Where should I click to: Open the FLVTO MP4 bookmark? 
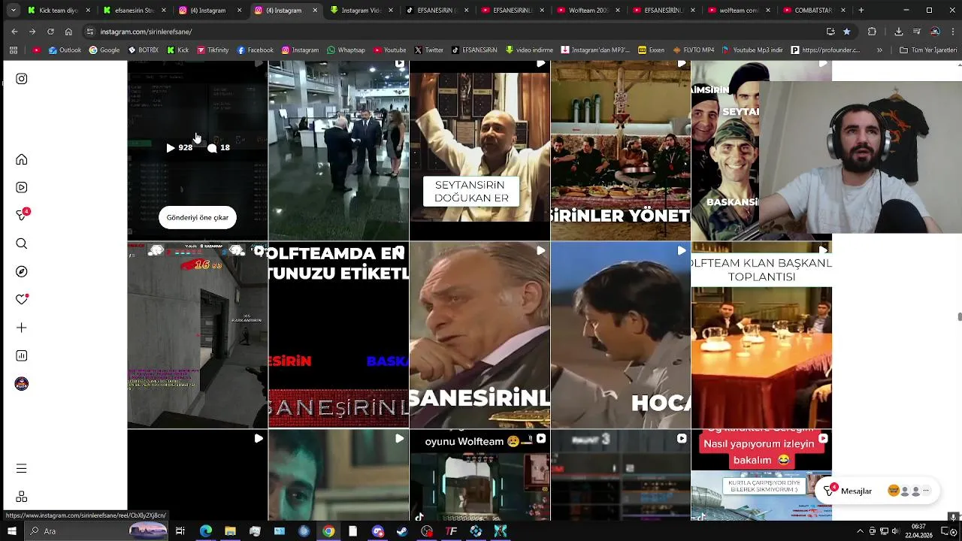pyautogui.click(x=694, y=50)
